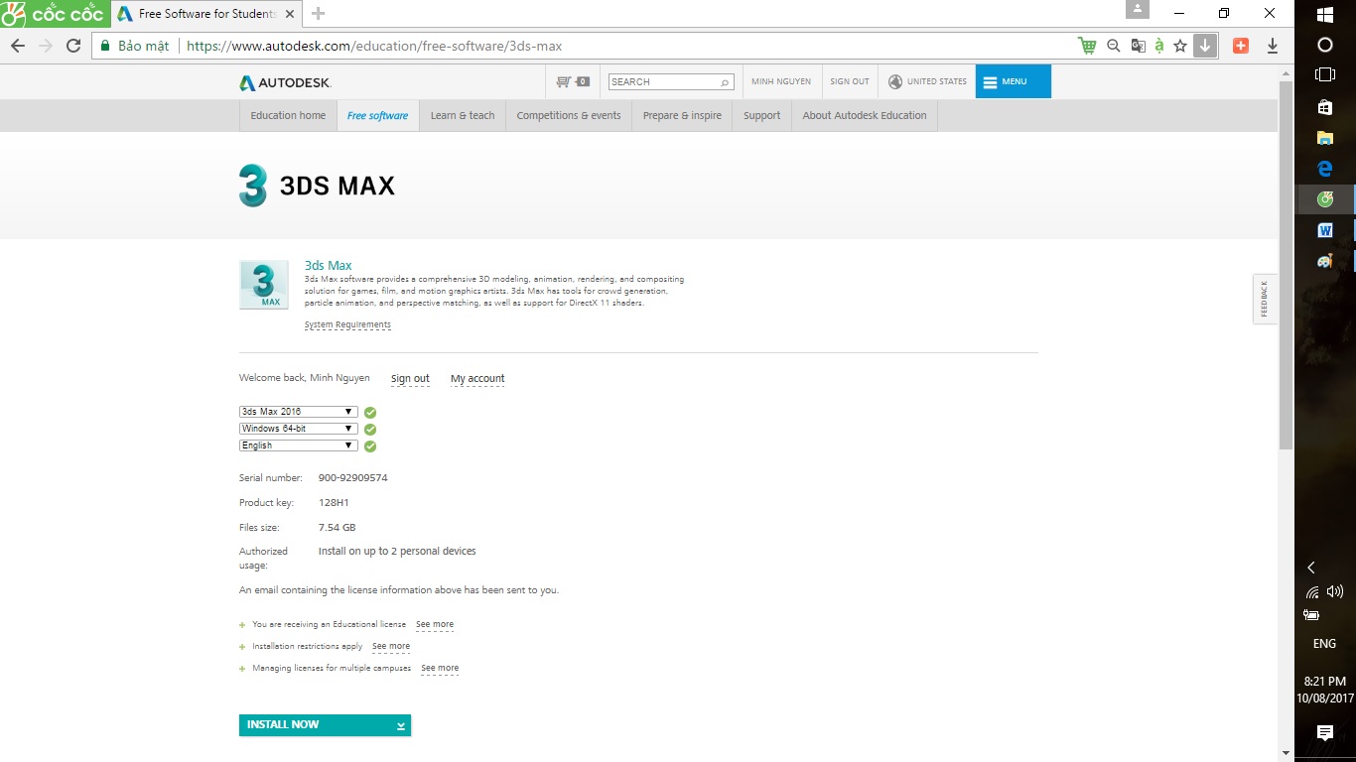
Task: Open the Windows 64-bit operating system dropdown
Action: (x=298, y=429)
